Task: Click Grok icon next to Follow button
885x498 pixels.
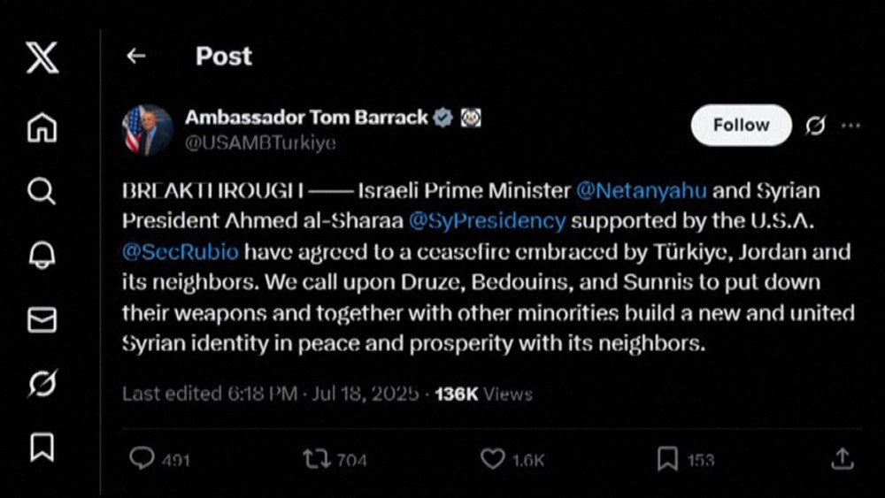Action: pos(815,126)
